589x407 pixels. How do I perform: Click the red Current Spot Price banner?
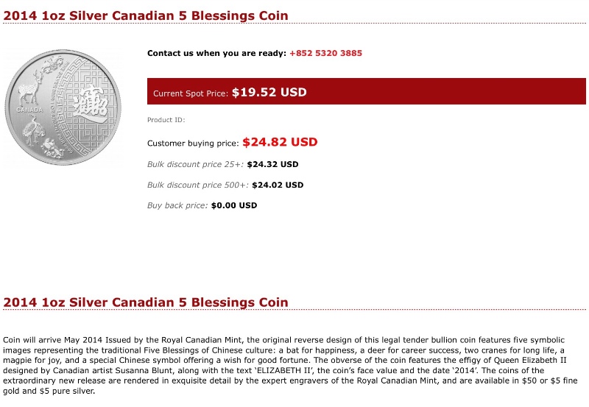(366, 91)
